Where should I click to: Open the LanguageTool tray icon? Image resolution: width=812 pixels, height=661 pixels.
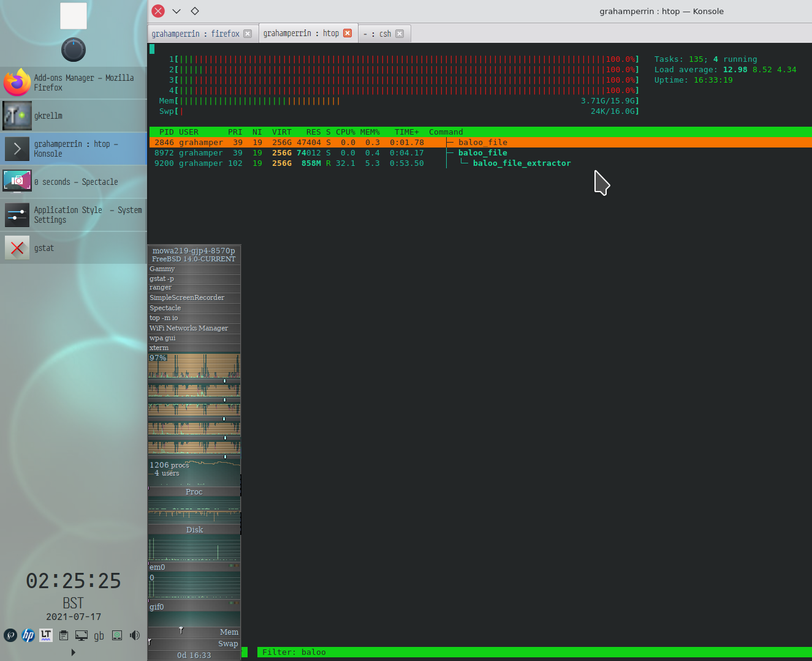(x=46, y=635)
